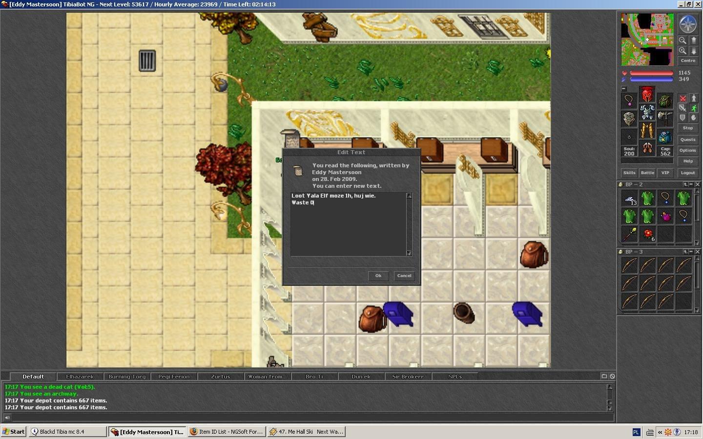Select the platinum coins stack of 13
This screenshot has width=703, height=439.
(629, 198)
